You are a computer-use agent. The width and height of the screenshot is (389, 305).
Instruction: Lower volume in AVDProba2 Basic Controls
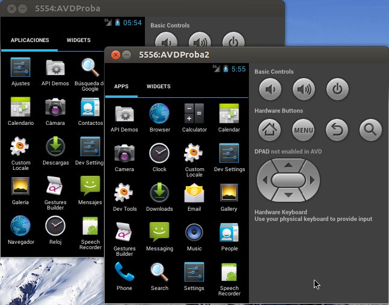click(270, 89)
